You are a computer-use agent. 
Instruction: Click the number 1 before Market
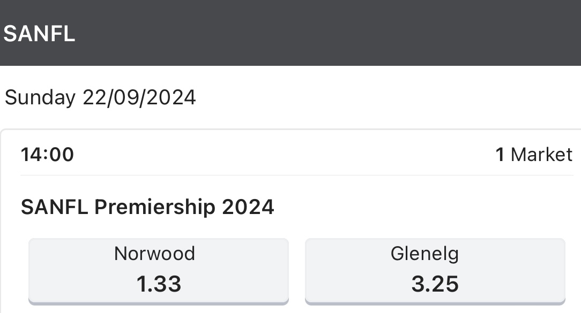(x=500, y=155)
